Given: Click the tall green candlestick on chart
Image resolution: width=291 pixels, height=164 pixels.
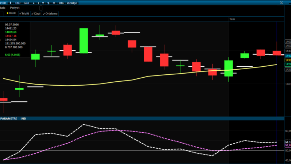Looking at the screenshot, I should point(84,40).
